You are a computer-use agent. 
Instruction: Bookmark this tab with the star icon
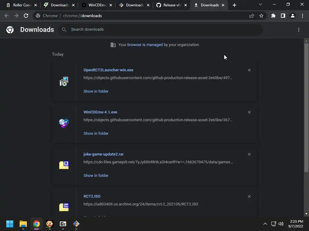pyautogui.click(x=261, y=16)
